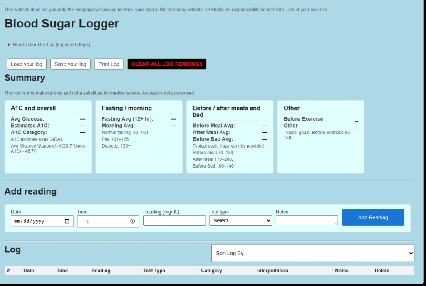
Task: Click the Before Exercise label
Action: tap(303, 119)
